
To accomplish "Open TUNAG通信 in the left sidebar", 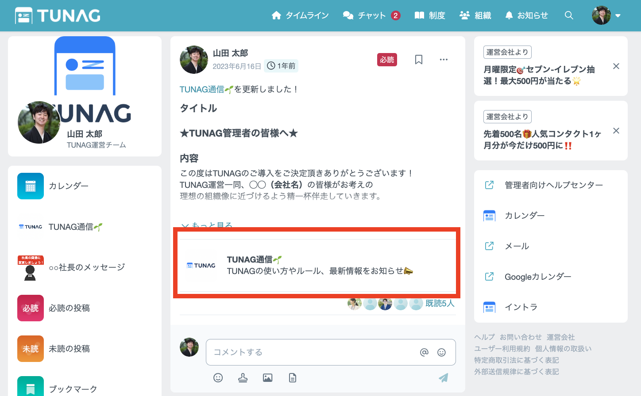I will pyautogui.click(x=85, y=227).
